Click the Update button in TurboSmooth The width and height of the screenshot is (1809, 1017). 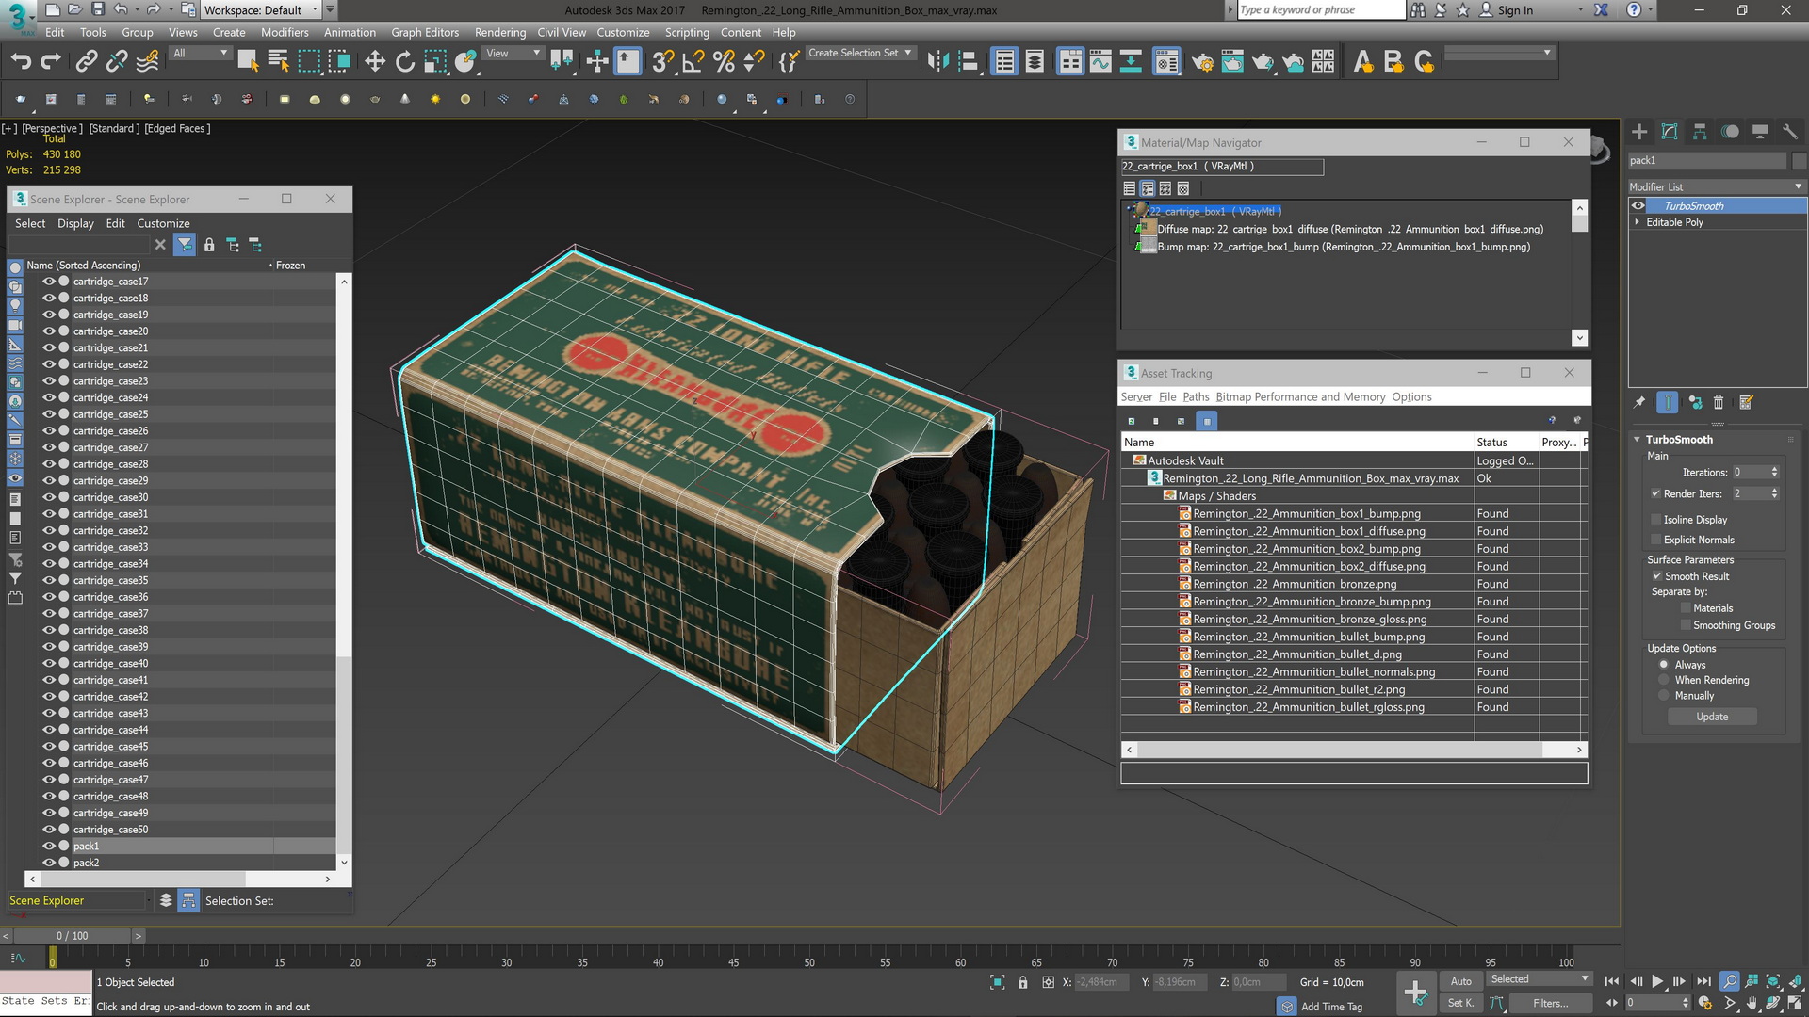tap(1712, 717)
